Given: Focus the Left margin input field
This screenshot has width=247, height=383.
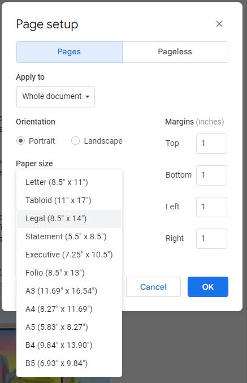Looking at the screenshot, I should [211, 207].
